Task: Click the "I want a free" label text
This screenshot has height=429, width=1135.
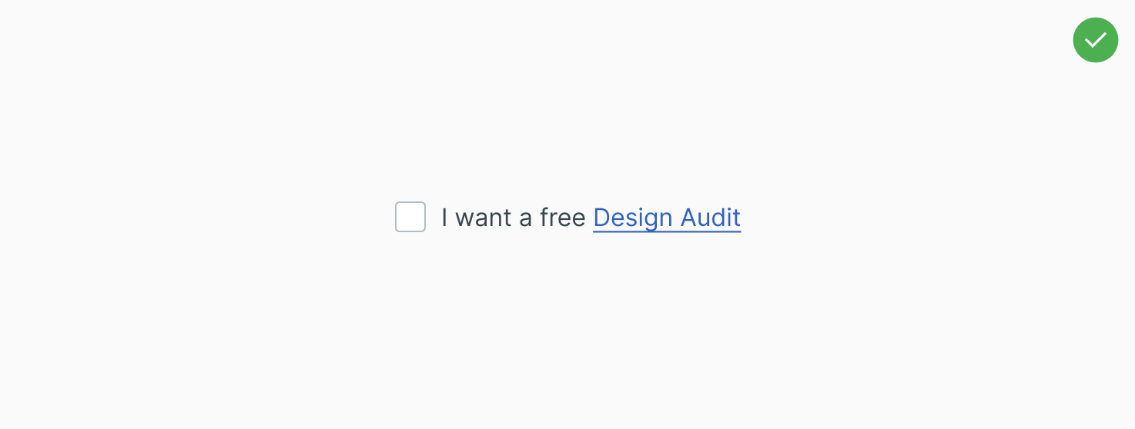Action: pyautogui.click(x=513, y=218)
